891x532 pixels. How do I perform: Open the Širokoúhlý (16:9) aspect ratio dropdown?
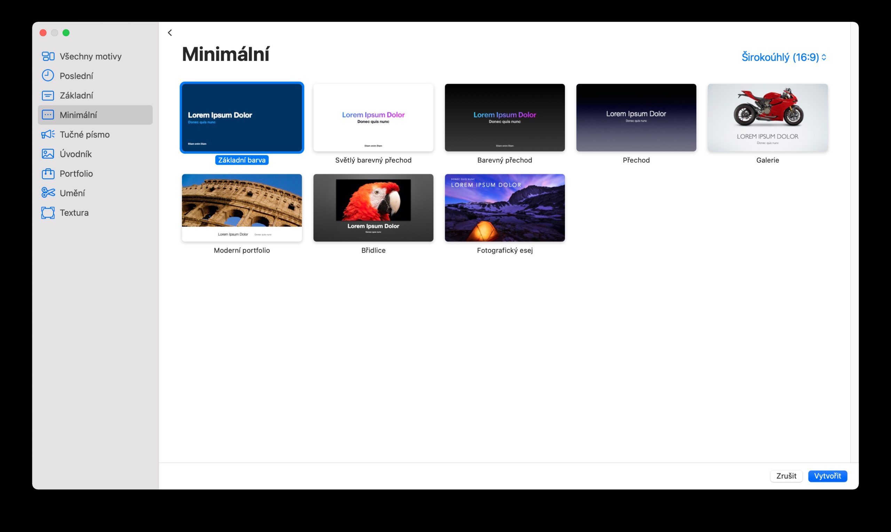[x=783, y=57]
